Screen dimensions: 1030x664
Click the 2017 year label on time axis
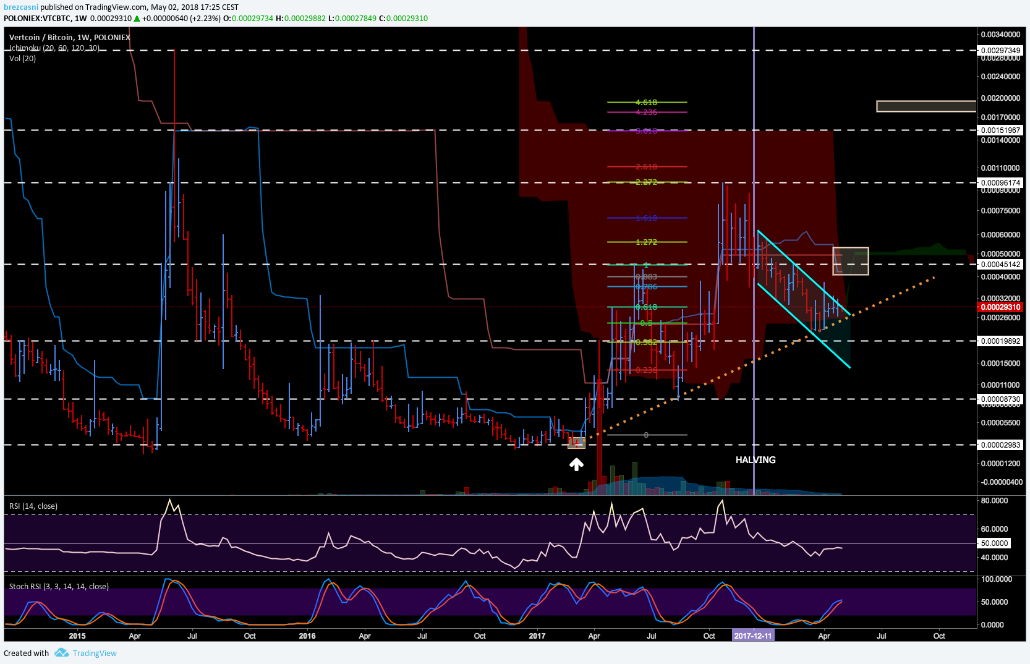click(537, 636)
